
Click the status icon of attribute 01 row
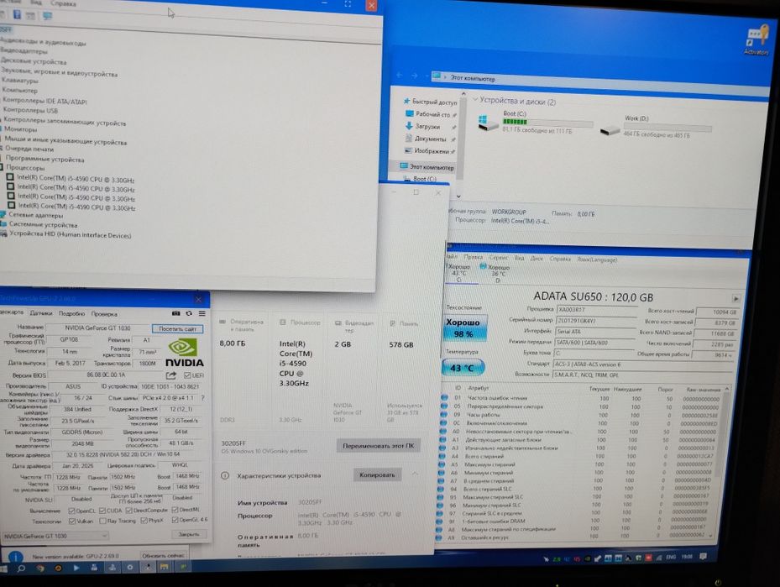(444, 397)
